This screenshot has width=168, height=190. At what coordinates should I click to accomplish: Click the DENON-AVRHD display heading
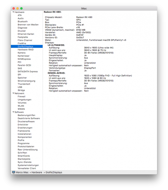tap(57, 73)
